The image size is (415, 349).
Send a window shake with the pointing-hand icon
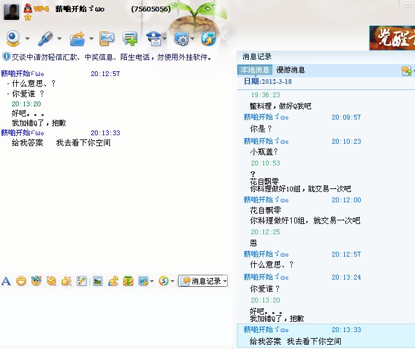[x=66, y=281]
